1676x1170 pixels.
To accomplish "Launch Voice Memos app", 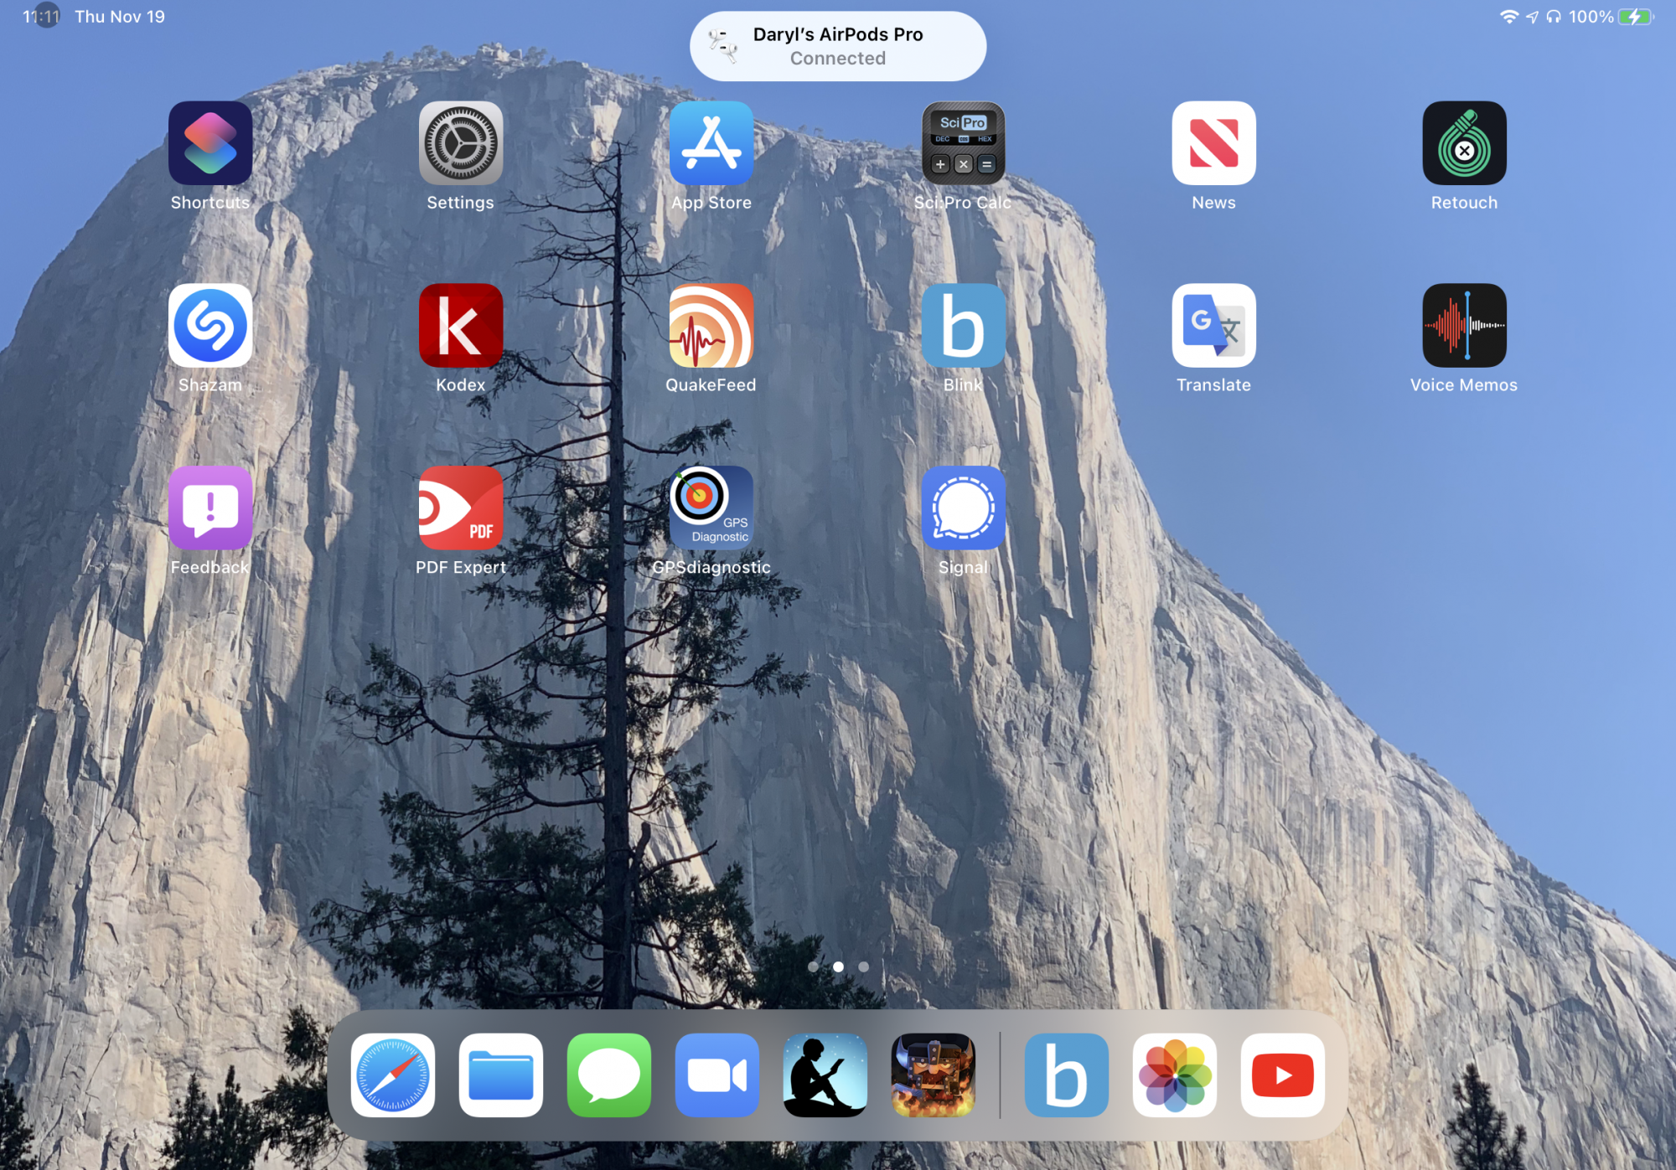I will click(1464, 326).
